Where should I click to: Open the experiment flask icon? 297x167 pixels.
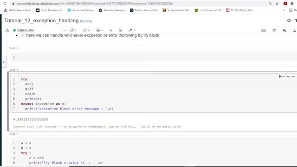295,30
